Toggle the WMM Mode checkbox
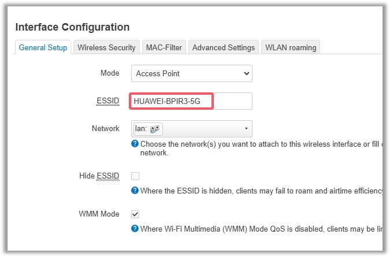The height and width of the screenshot is (257, 390). click(135, 214)
